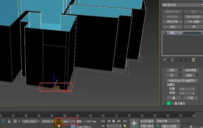The height and width of the screenshot is (128, 203).
Task: Click the 编辑样条线 modifier button
Action: 172,12
